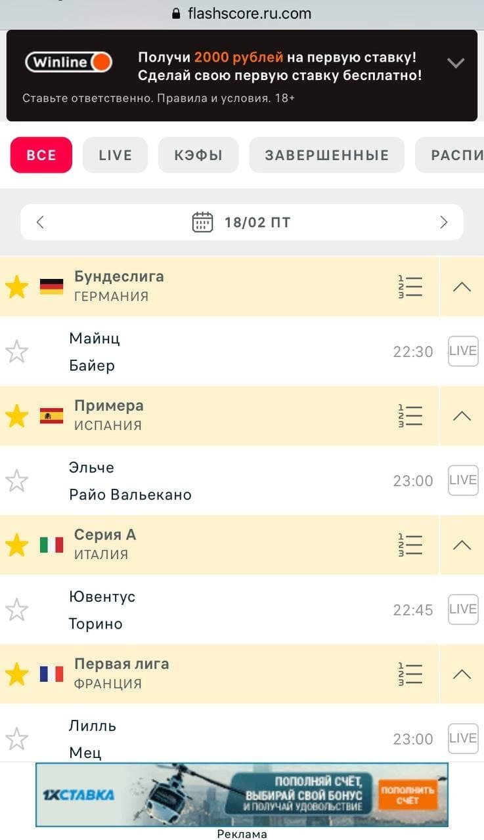Switch to the ЗАВЕРШЕННЫЕ tab
The height and width of the screenshot is (840, 484).
point(326,156)
